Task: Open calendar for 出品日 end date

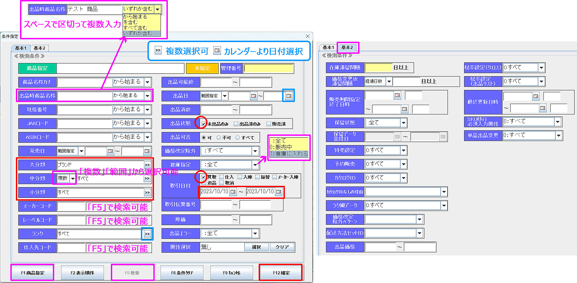Action: tap(289, 96)
